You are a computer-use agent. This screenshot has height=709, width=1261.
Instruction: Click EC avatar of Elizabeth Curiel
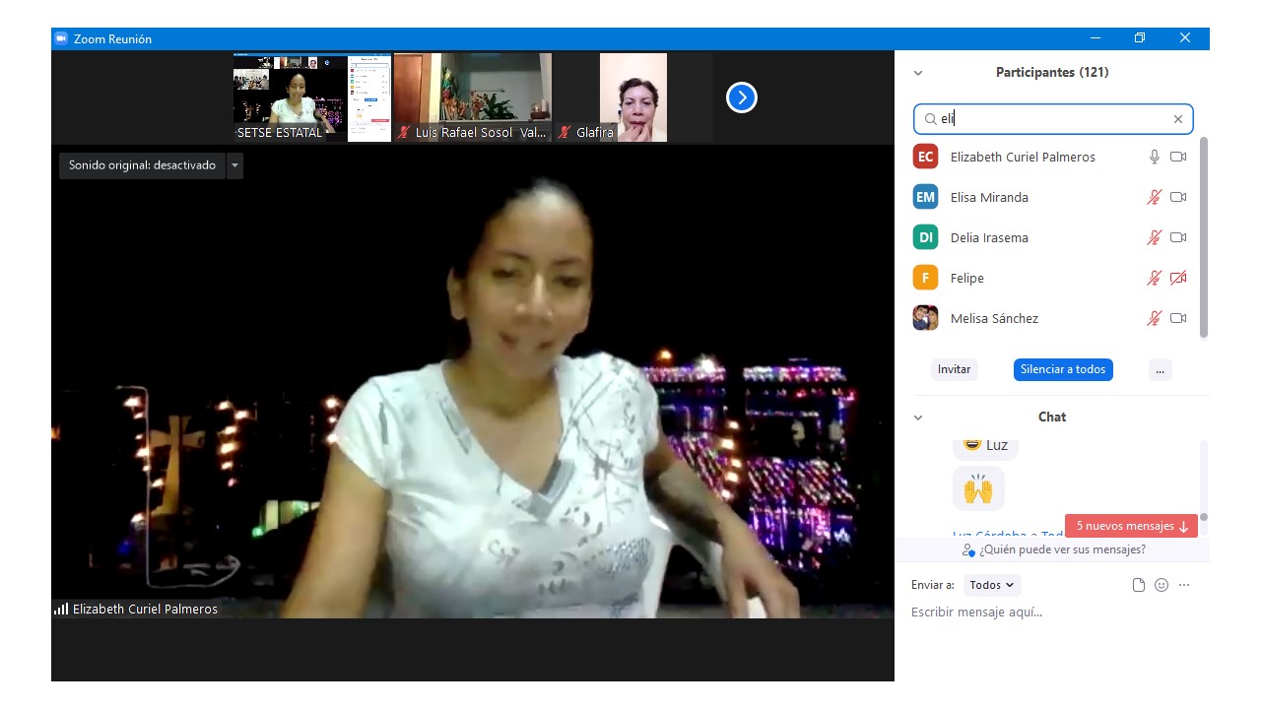pyautogui.click(x=925, y=157)
